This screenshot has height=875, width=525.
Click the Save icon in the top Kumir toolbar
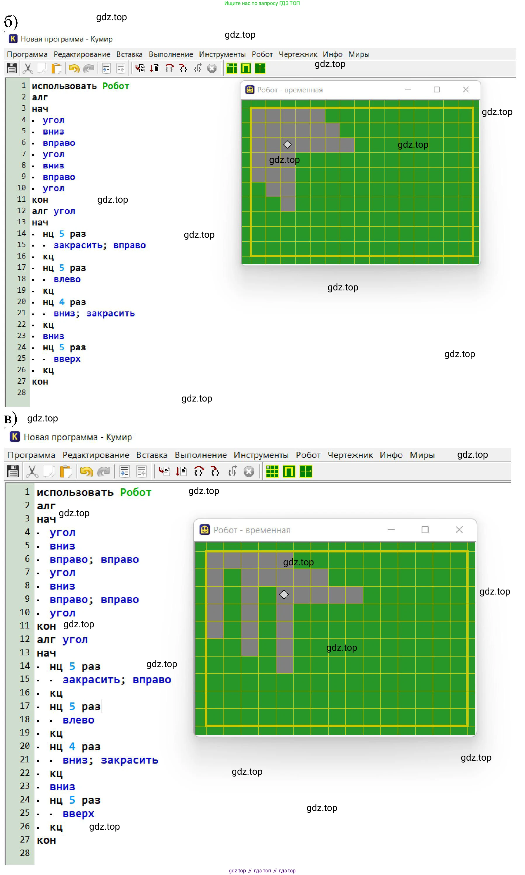(12, 68)
